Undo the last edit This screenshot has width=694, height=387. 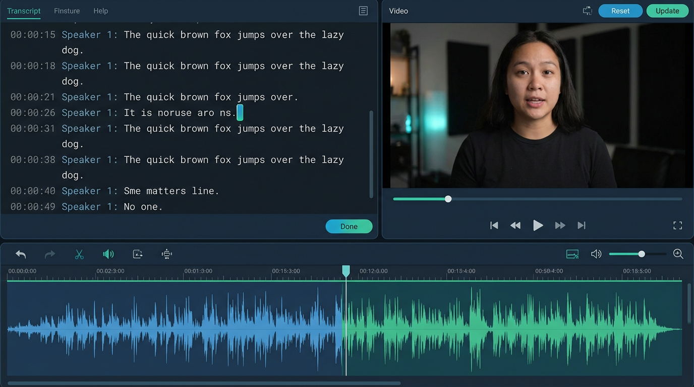(x=21, y=254)
